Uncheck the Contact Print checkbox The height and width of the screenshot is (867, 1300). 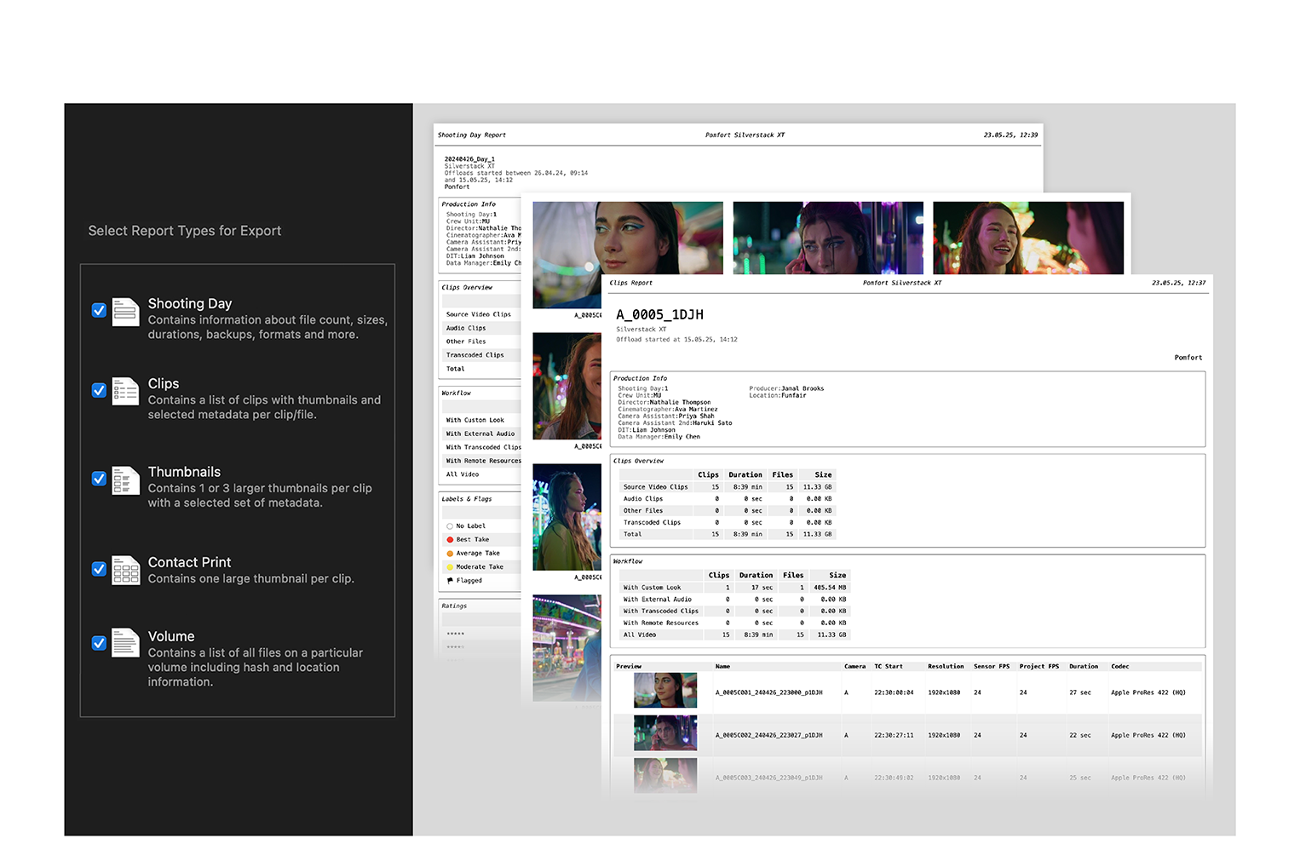click(99, 569)
